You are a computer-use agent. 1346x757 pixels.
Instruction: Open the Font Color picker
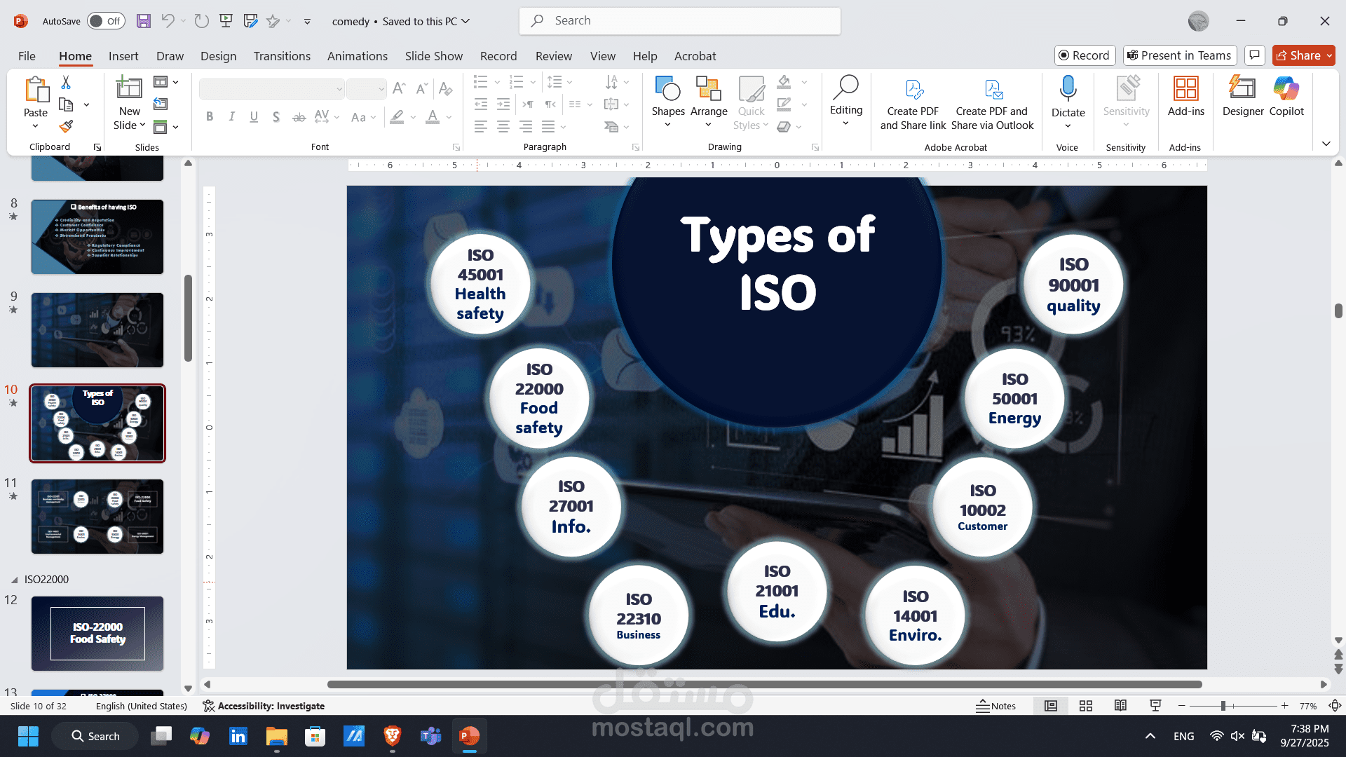(433, 117)
